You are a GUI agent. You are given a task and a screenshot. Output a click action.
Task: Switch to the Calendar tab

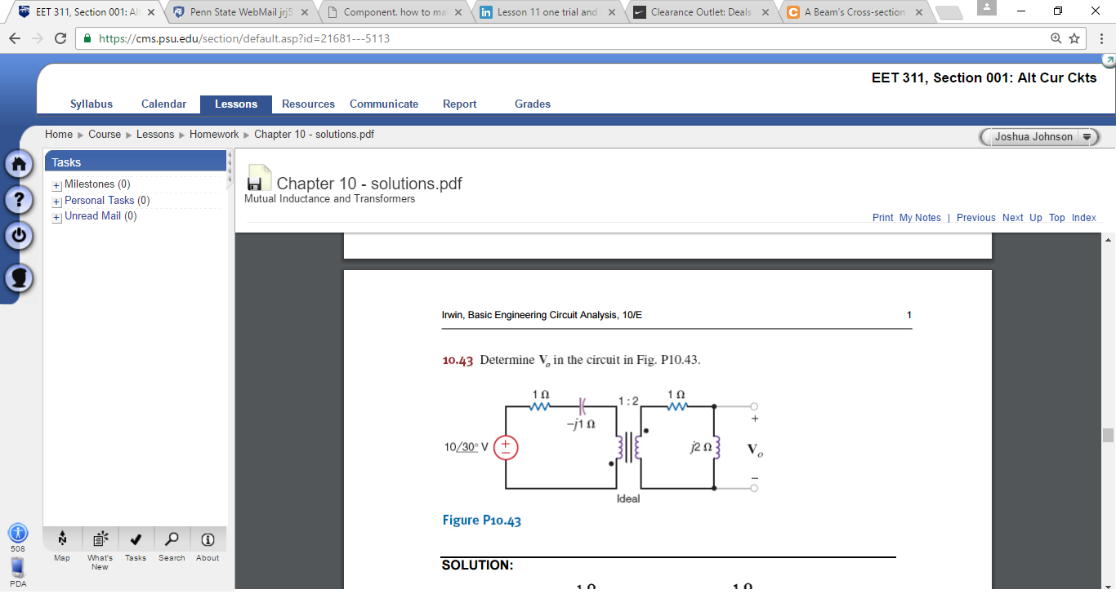pos(163,104)
